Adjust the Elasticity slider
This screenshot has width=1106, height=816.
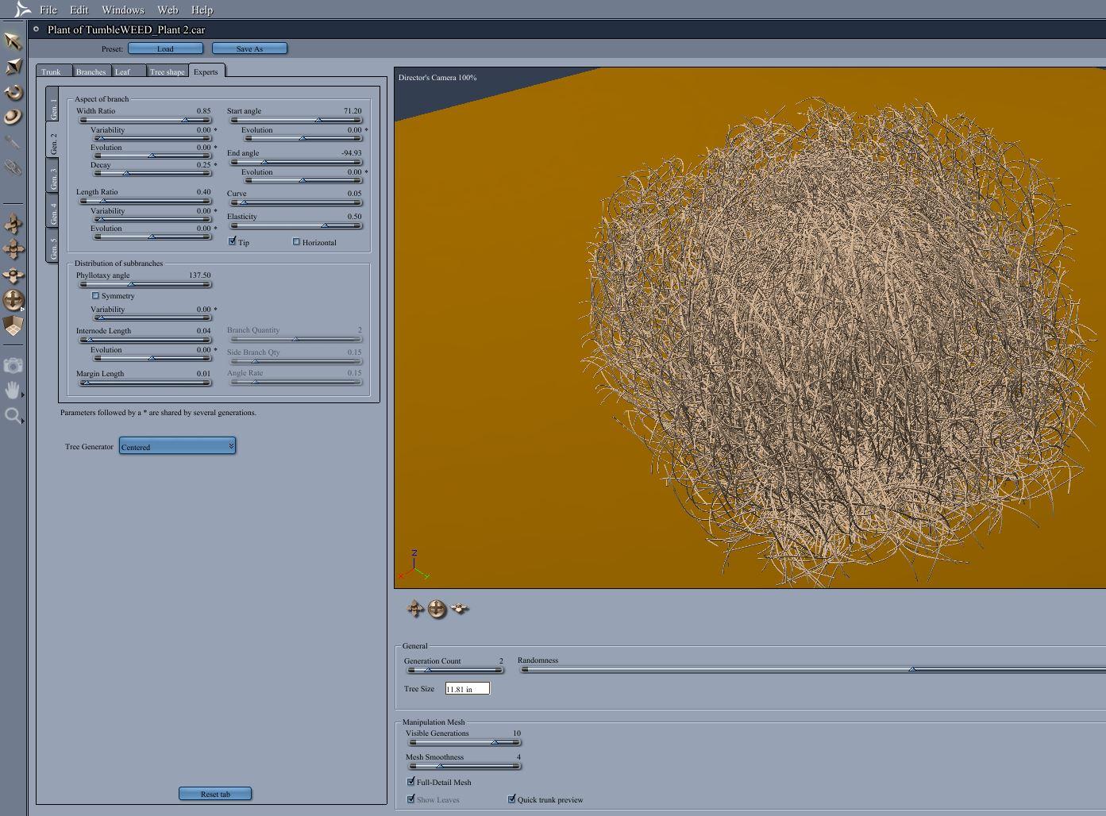[x=295, y=225]
